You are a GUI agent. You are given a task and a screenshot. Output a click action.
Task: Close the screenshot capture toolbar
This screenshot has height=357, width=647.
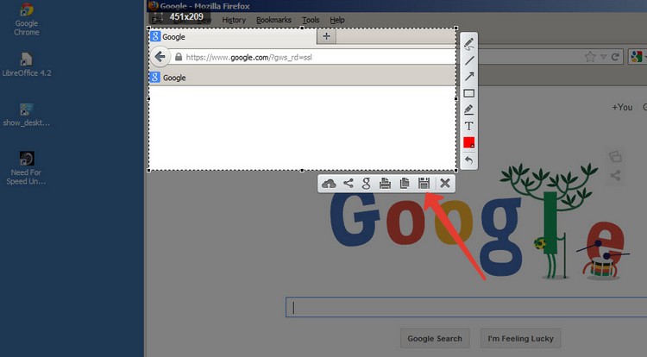coord(444,183)
